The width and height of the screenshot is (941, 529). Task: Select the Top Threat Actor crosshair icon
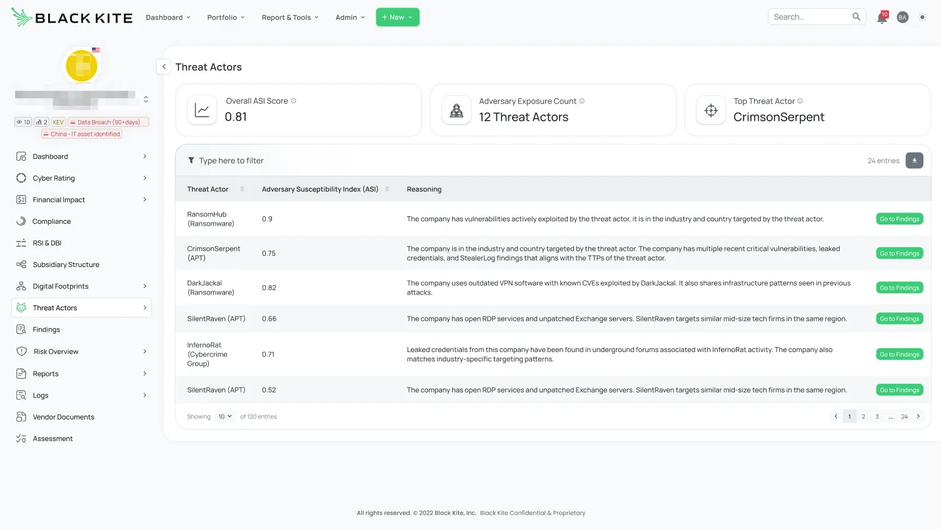pos(710,109)
